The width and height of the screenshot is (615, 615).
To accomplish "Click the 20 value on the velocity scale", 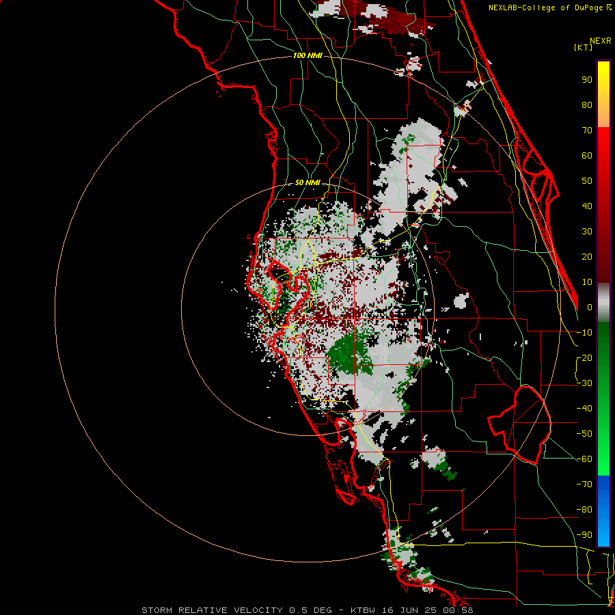I will click(x=587, y=257).
